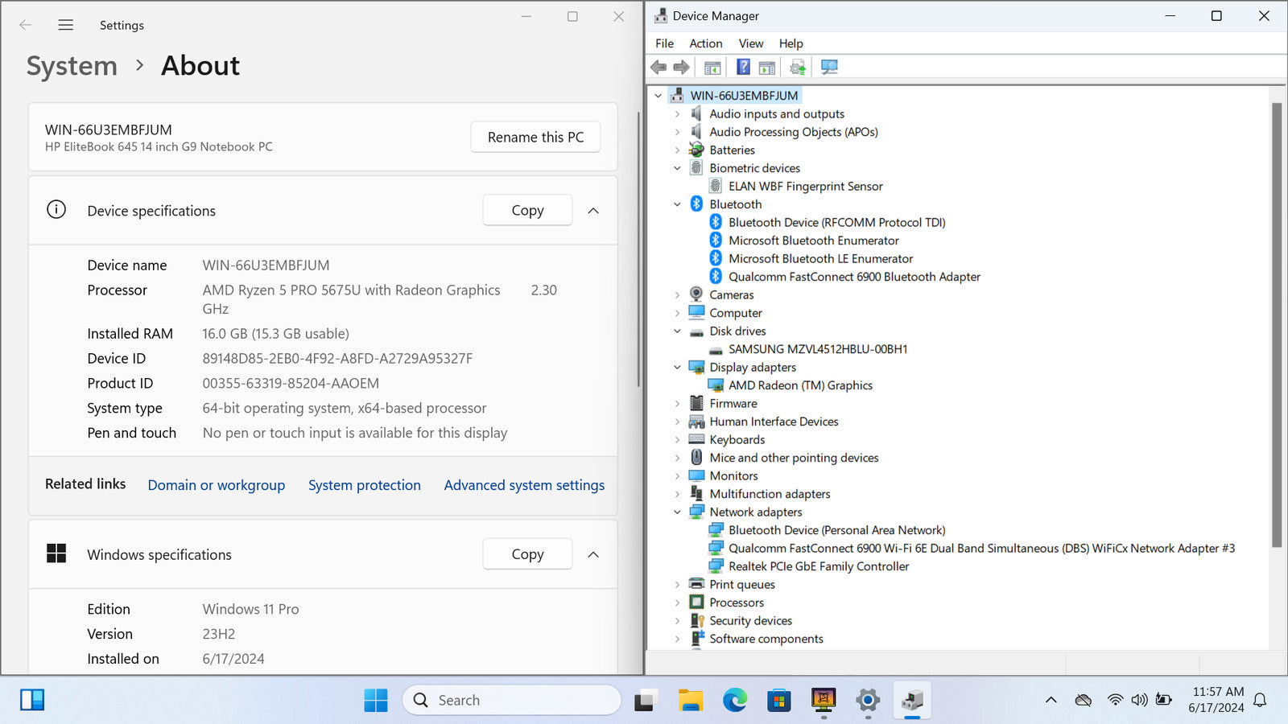The image size is (1288, 724).
Task: Select Bluetooth Device (RFCOMM Protocol TDI)
Action: [x=836, y=223]
